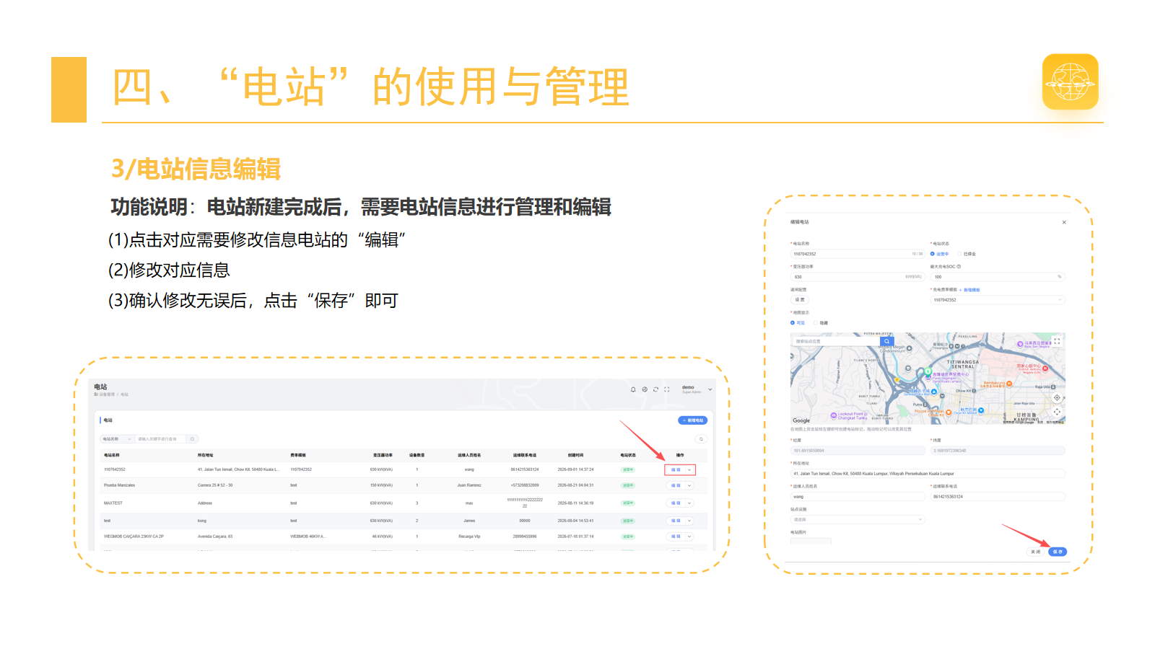This screenshot has height=649, width=1155.
Task: Click refresh icon in station list header
Action: coord(655,389)
